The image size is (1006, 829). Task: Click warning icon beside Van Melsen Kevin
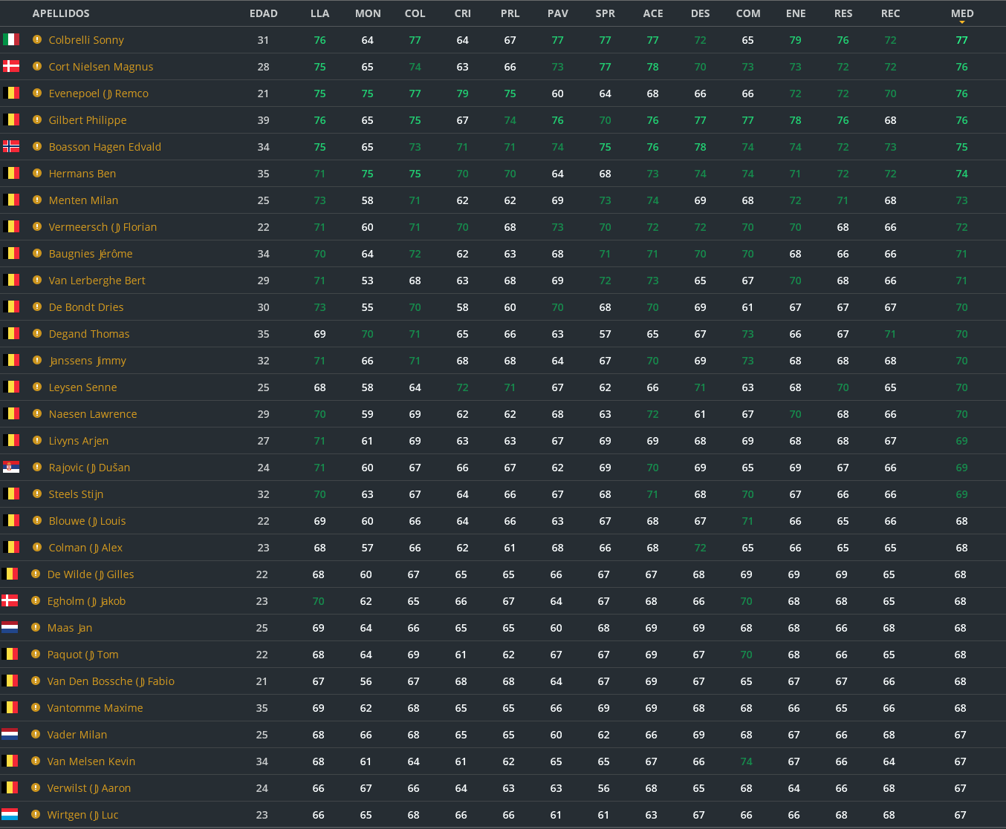[36, 761]
